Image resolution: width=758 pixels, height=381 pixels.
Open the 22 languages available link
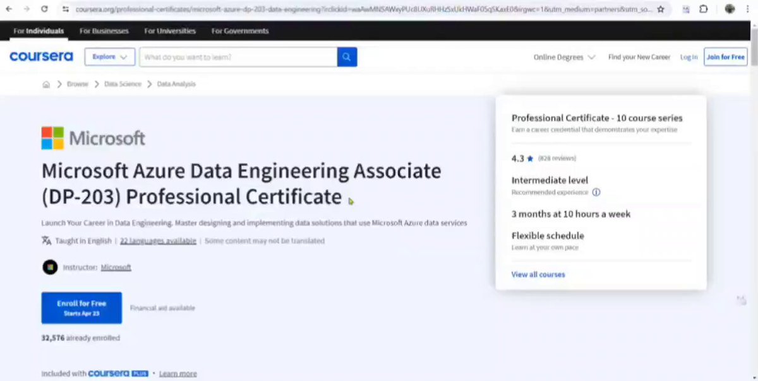pos(158,241)
